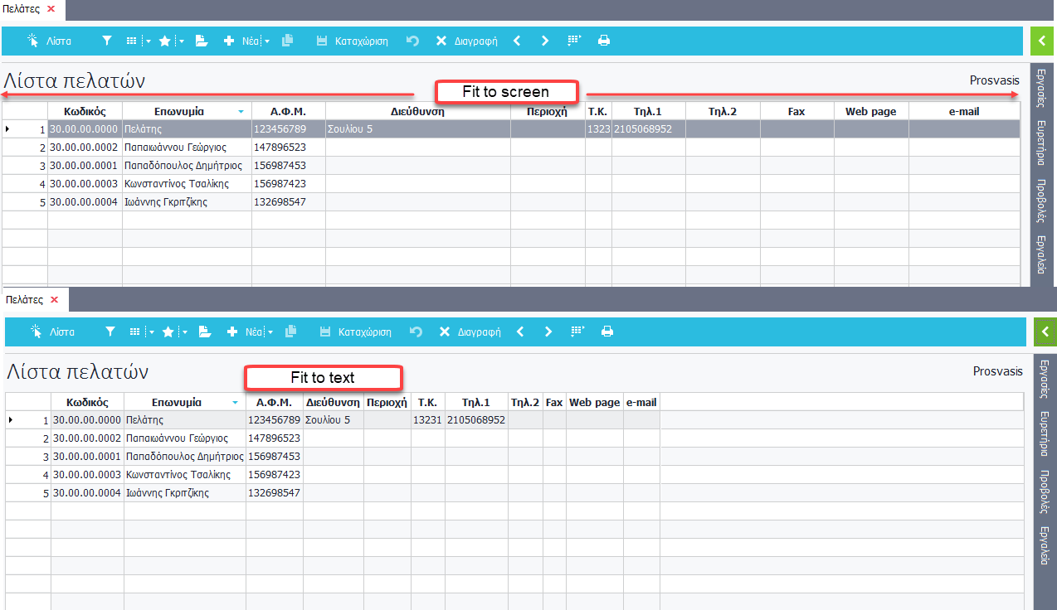The image size is (1057, 610).
Task: Sort by Επωνυμία column header in upper grid
Action: (x=179, y=111)
